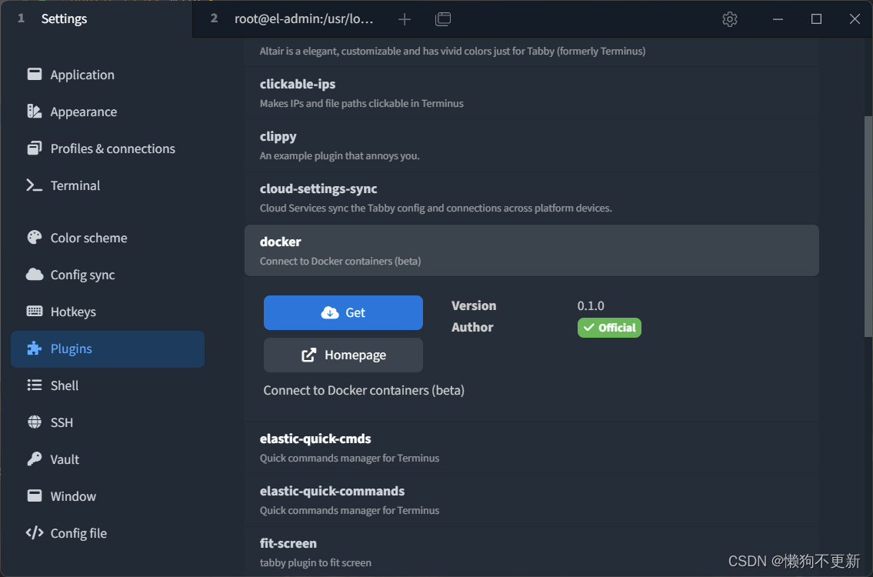Switch to the root@el-admin terminal tab
873x577 pixels.
292,19
